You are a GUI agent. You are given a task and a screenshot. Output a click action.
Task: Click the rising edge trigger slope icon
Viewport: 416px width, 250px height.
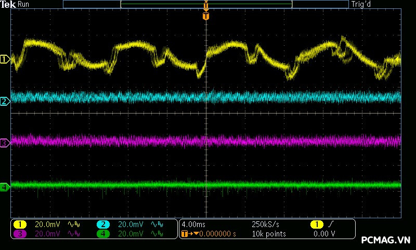click(330, 224)
